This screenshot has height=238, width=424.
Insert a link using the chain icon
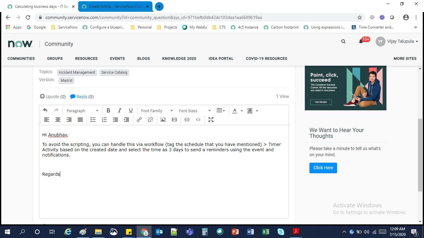[x=139, y=120]
